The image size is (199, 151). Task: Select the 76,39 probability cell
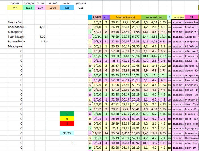(115, 37)
